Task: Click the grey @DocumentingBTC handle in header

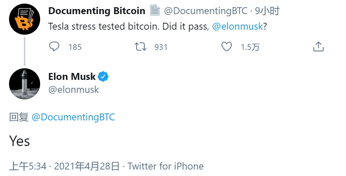Action: [205, 11]
